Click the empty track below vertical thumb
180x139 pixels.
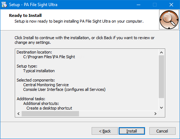[x=162, y=101]
